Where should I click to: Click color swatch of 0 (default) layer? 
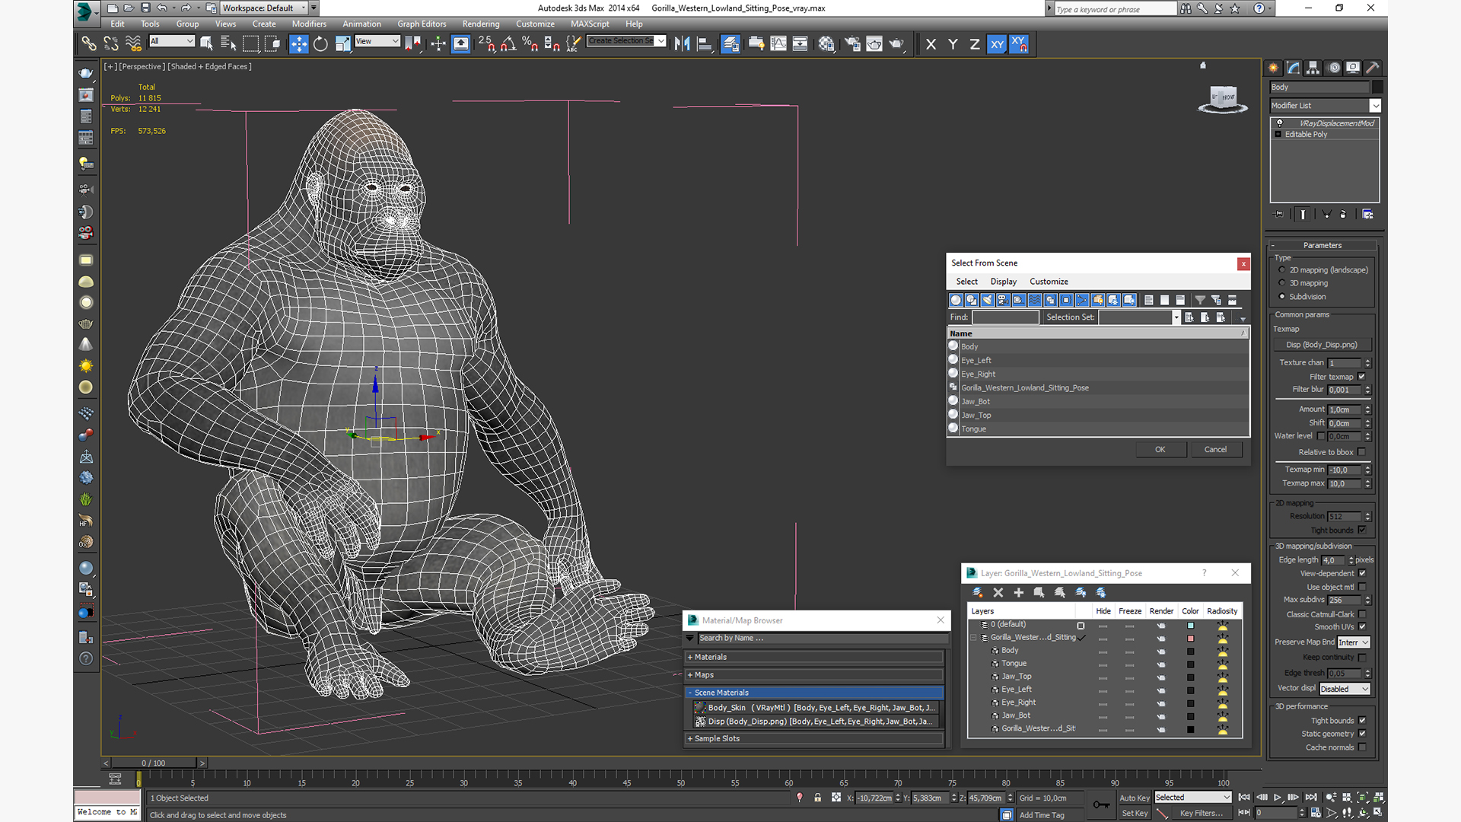point(1190,626)
